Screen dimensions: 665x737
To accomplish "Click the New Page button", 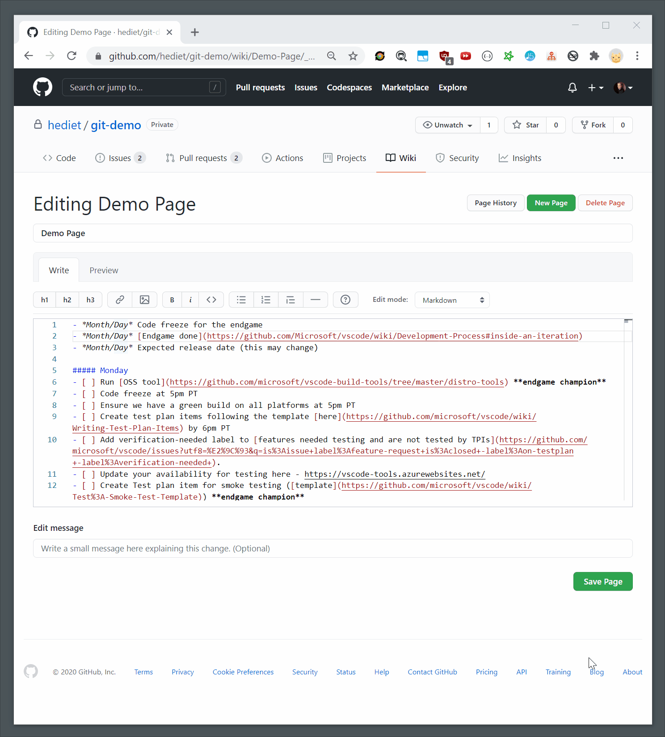I will pyautogui.click(x=551, y=203).
